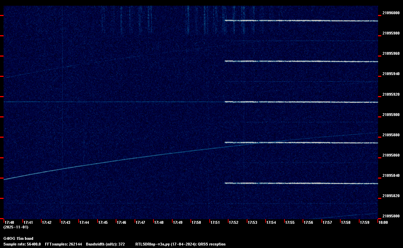403x248 pixels.
Task: Click the 21096000 frequency label
Action: click(391, 13)
